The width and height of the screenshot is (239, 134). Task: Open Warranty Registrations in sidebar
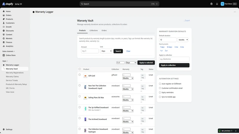[x=15, y=73]
